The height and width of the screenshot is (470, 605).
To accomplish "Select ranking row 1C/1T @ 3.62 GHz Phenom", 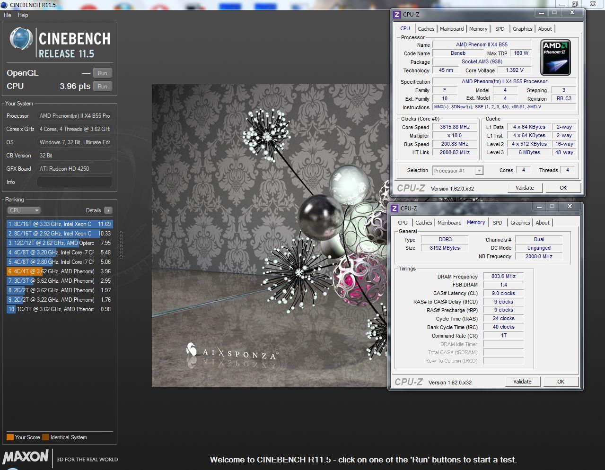I will [60, 309].
